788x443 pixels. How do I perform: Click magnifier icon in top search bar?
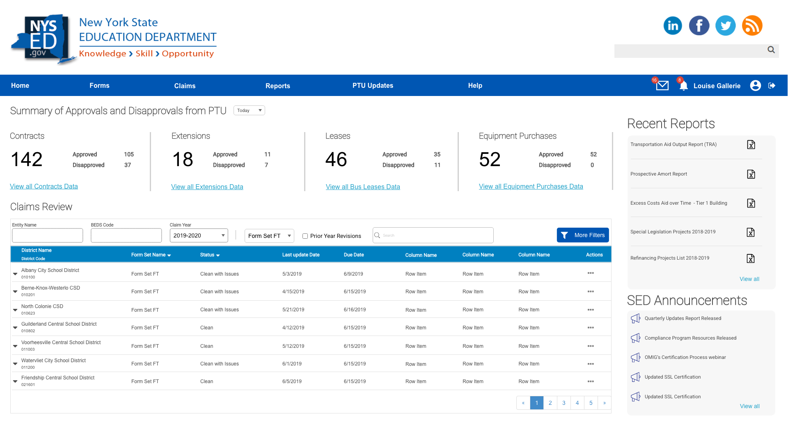click(771, 50)
